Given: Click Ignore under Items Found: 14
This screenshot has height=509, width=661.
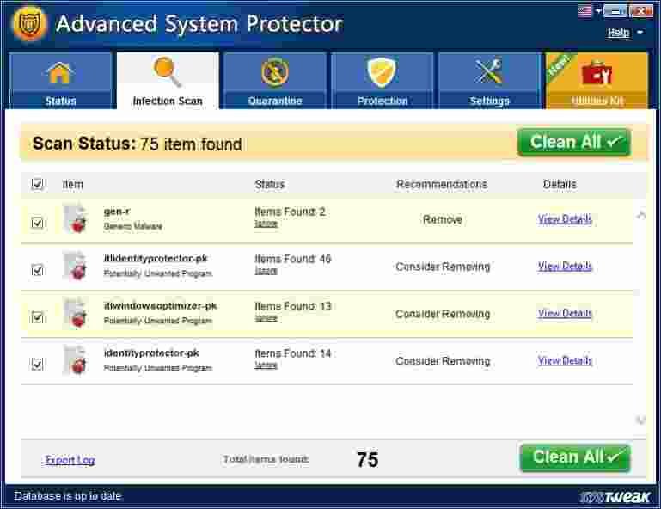Looking at the screenshot, I should (266, 365).
